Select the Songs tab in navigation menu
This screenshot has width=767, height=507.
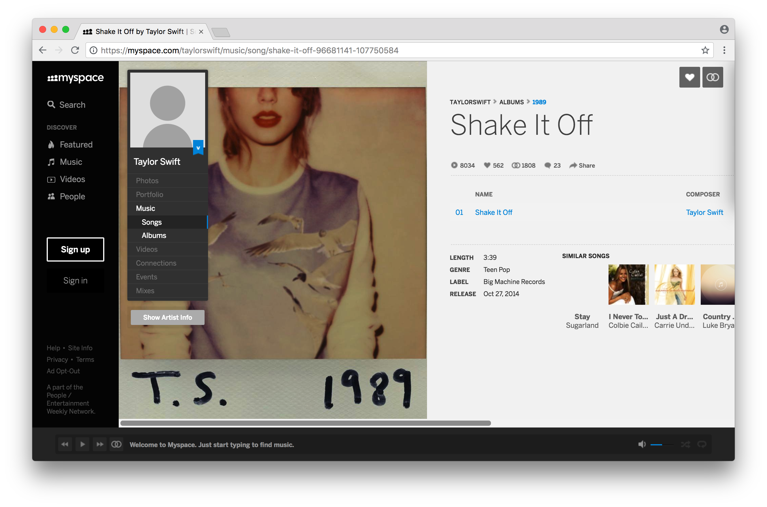[x=152, y=222]
